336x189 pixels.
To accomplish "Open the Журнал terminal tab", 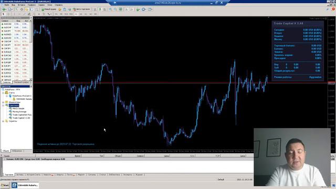I will [139, 175].
